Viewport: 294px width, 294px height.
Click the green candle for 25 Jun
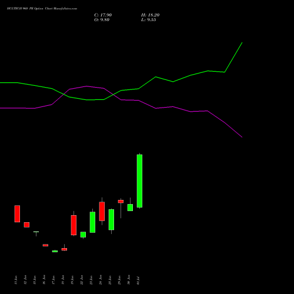[111, 219]
